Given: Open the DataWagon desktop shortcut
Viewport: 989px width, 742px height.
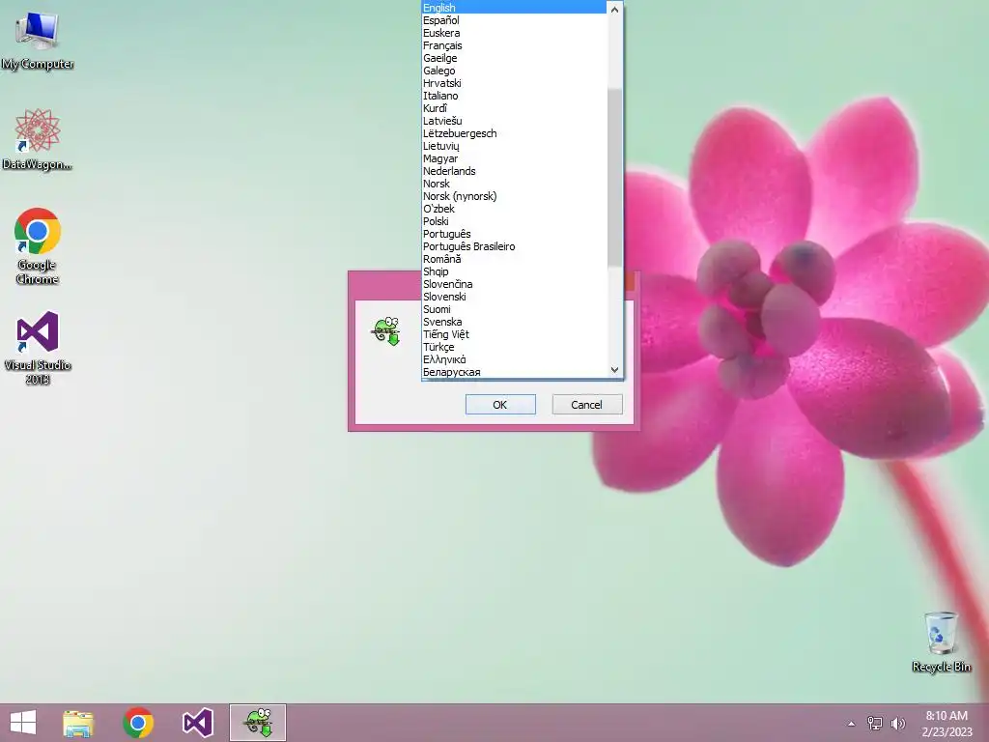Looking at the screenshot, I should pyautogui.click(x=38, y=139).
